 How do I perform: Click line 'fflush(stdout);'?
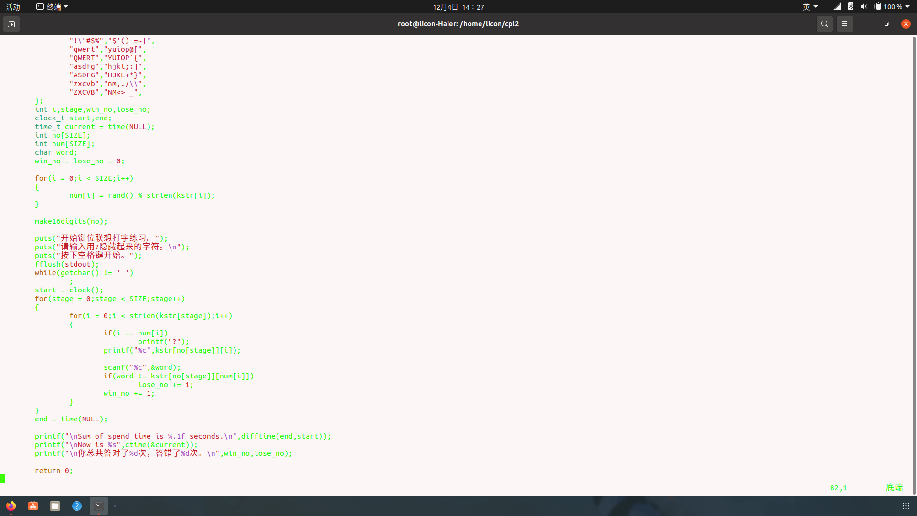67,264
